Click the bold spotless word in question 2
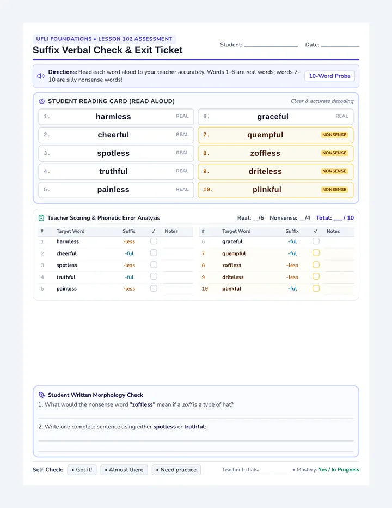This screenshot has width=392, height=508. point(164,427)
